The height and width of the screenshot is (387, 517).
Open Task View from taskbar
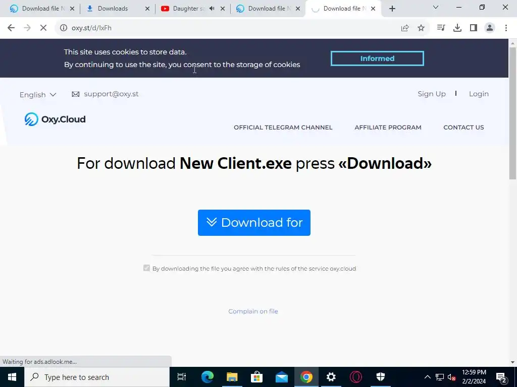click(x=182, y=377)
